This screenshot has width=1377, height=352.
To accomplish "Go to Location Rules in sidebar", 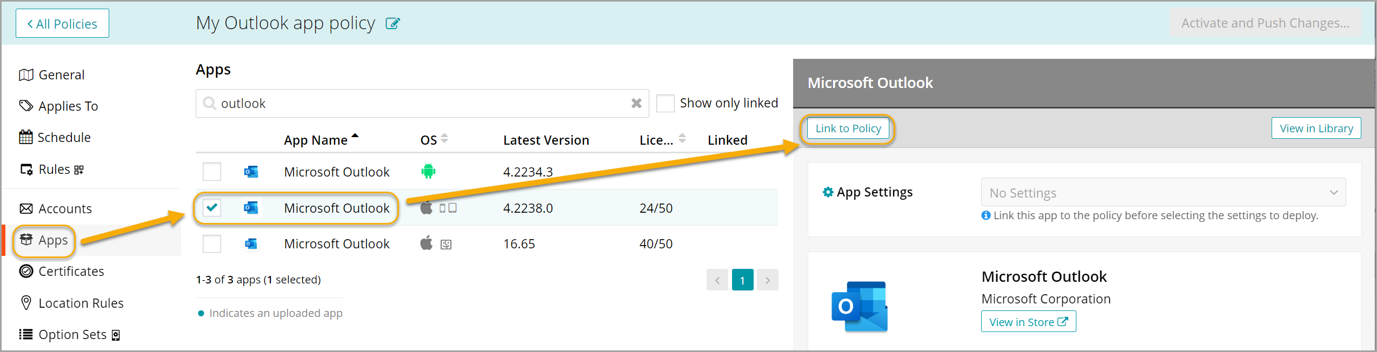I will [x=81, y=303].
